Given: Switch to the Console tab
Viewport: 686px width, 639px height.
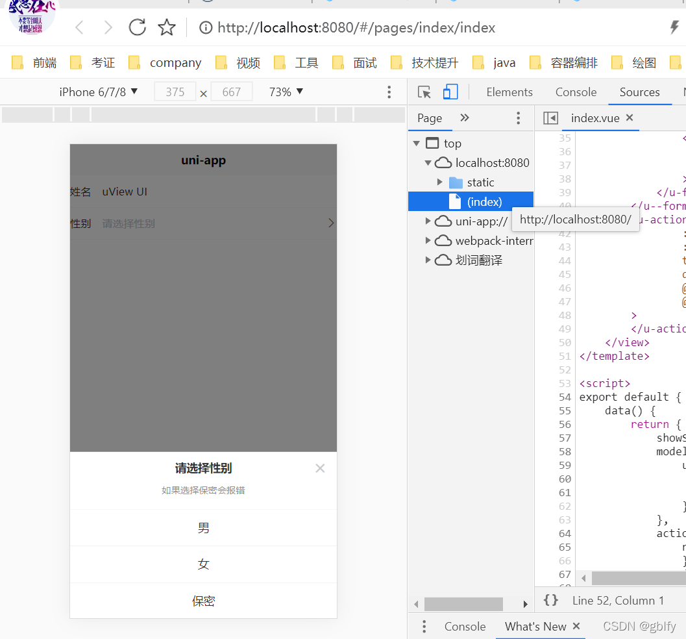Looking at the screenshot, I should [576, 92].
